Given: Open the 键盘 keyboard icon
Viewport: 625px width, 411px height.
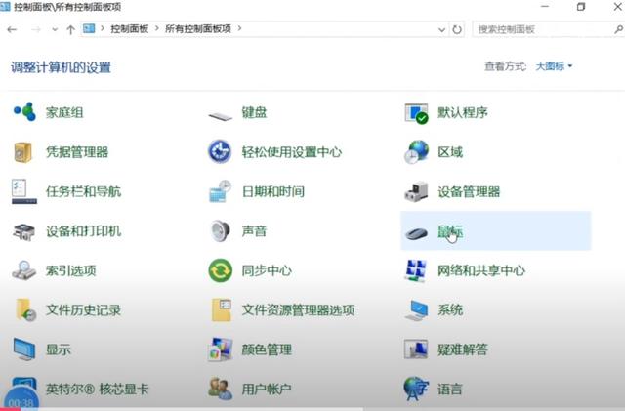Looking at the screenshot, I should click(x=220, y=116).
